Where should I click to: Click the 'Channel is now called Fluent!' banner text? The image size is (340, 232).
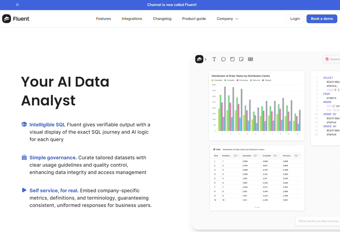172,5
